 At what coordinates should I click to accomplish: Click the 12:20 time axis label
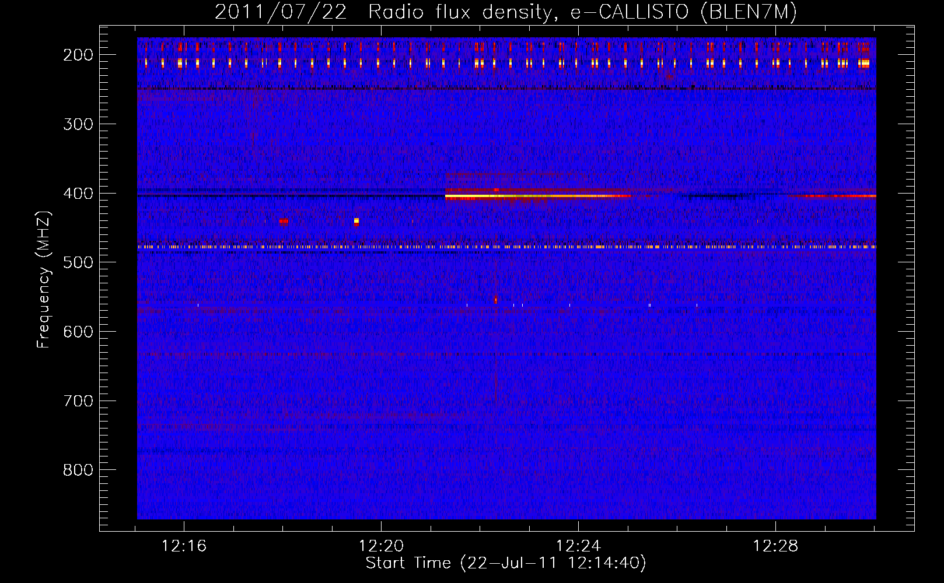tap(382, 546)
